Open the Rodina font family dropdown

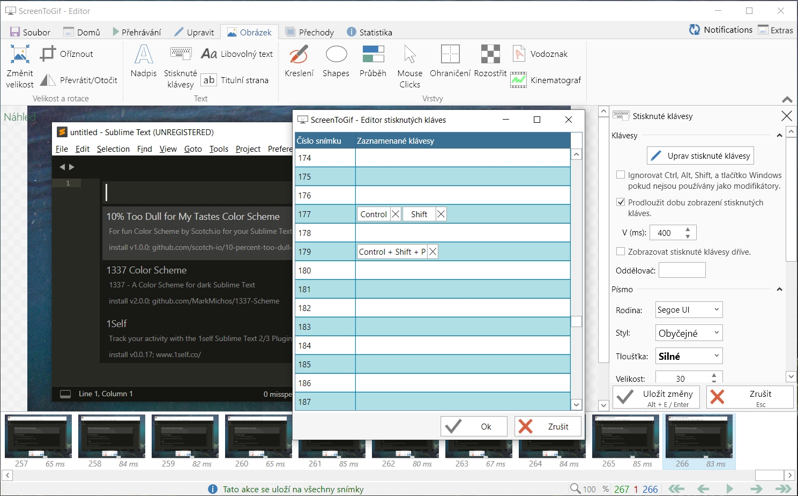click(689, 309)
